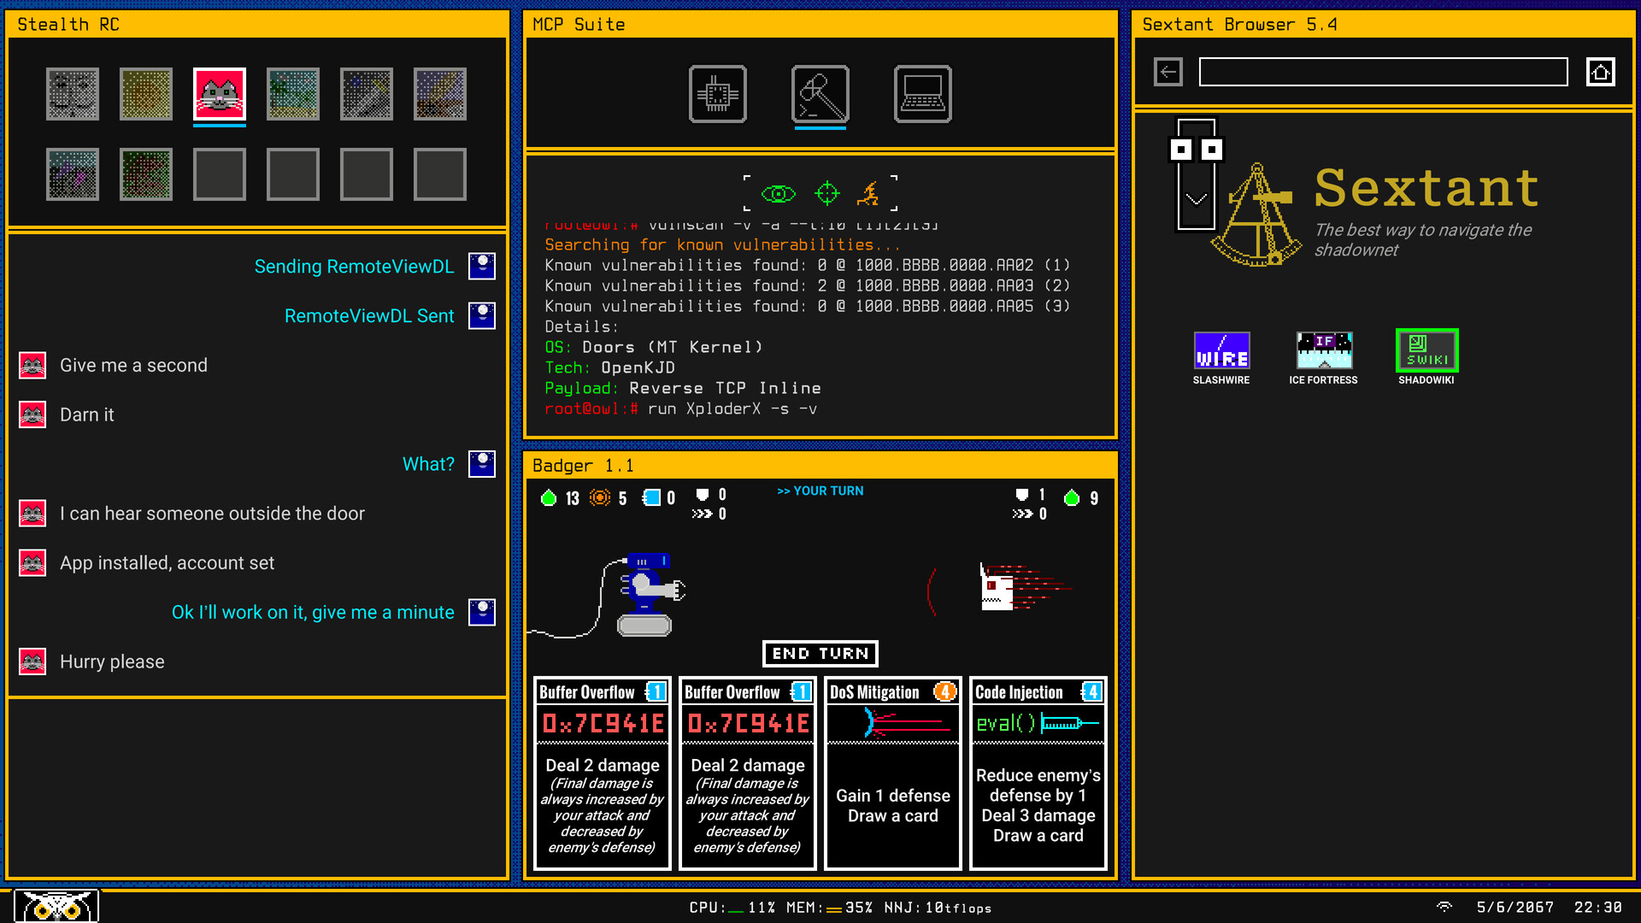Open the SLASHWIRE bookmark in Sextant

click(1221, 350)
